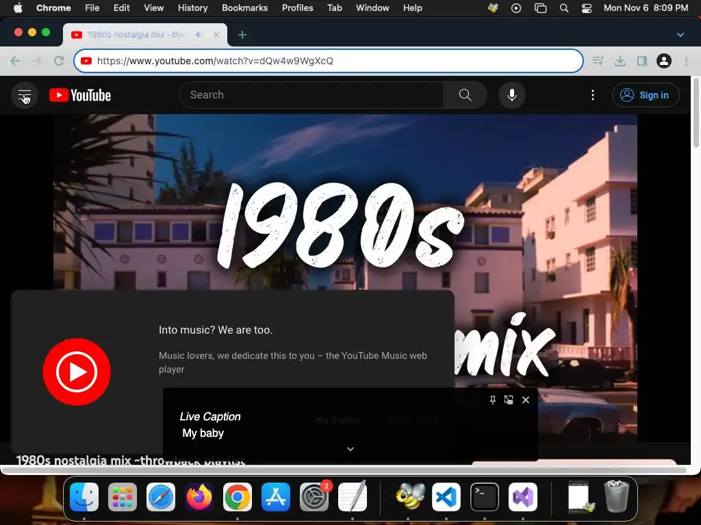Toggle Chrome side panel
The width and height of the screenshot is (701, 525).
pos(642,61)
